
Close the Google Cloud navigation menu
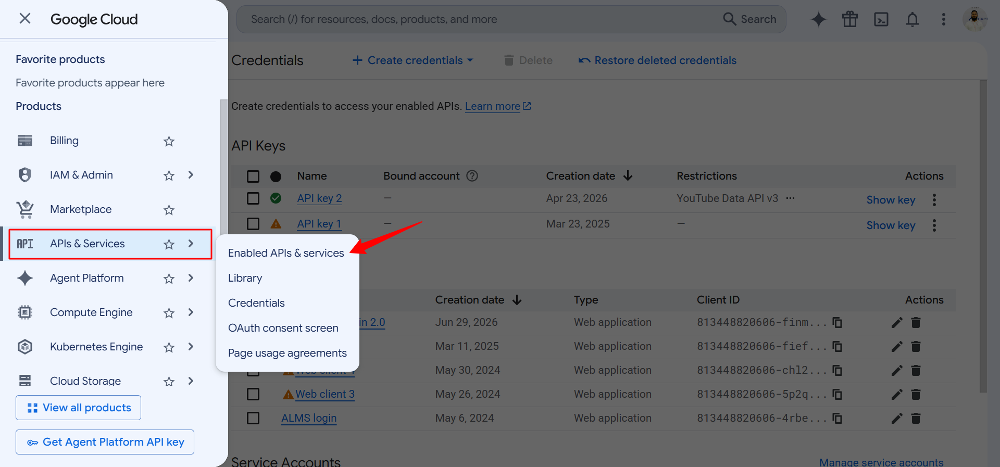(x=24, y=19)
